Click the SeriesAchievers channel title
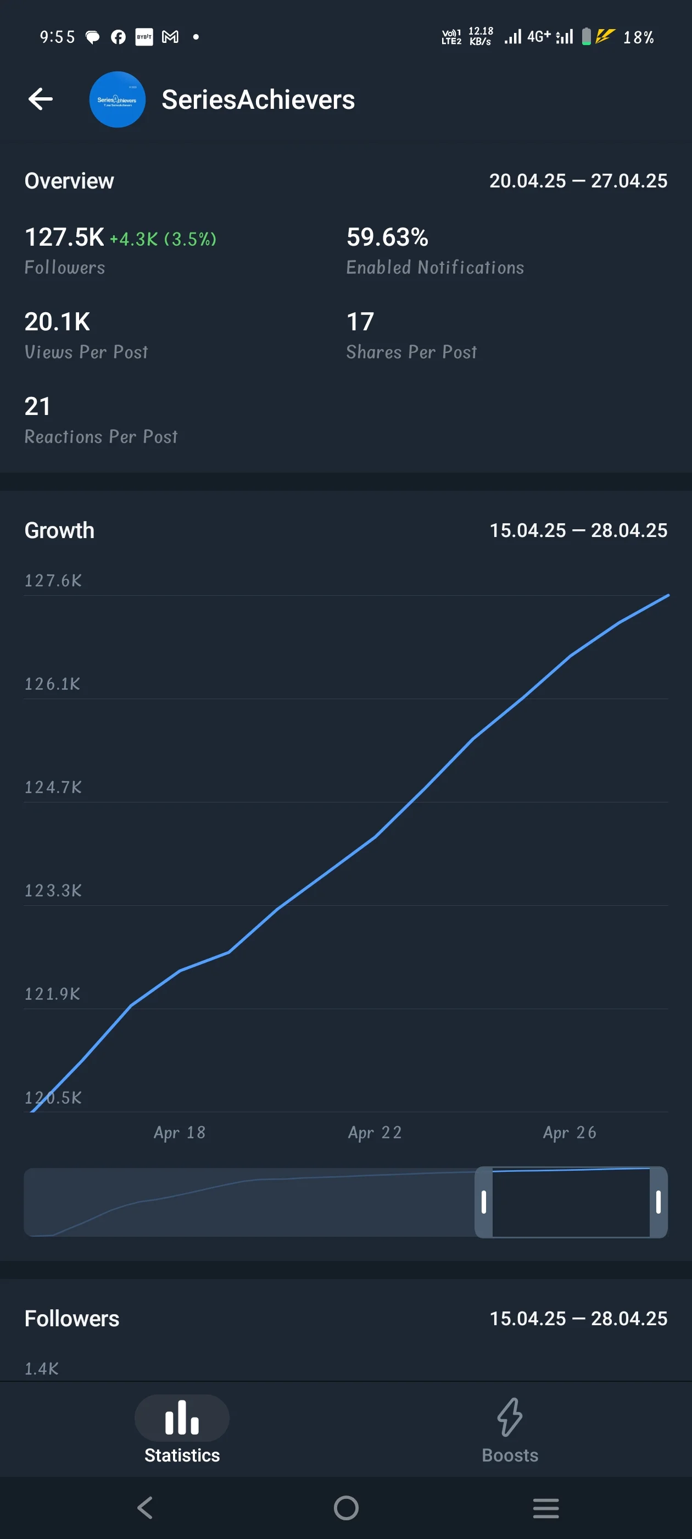 pyautogui.click(x=258, y=100)
